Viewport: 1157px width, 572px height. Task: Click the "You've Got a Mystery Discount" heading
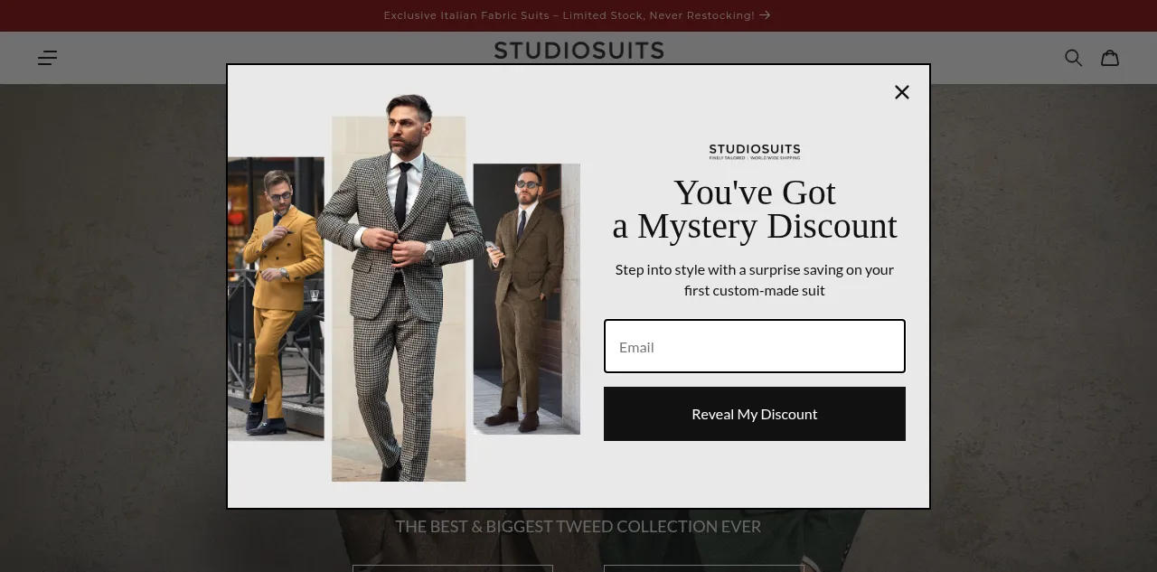click(755, 209)
